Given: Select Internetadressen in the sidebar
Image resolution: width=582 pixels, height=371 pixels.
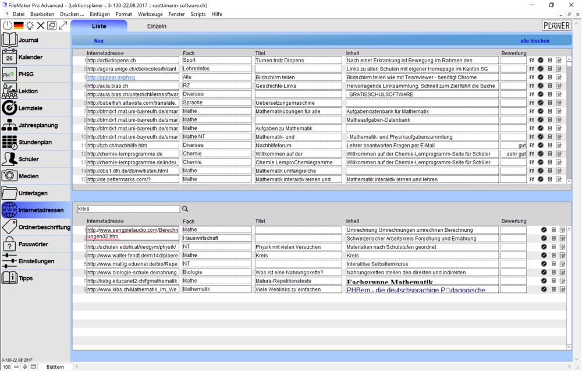Looking at the screenshot, I should pos(36,210).
